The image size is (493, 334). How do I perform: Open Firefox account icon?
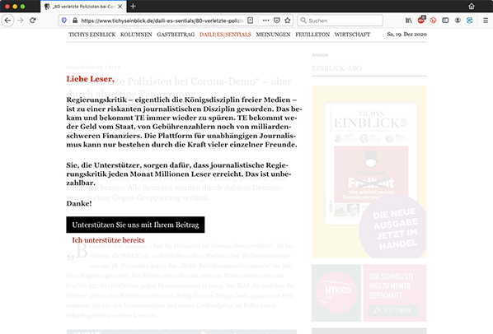pos(458,21)
